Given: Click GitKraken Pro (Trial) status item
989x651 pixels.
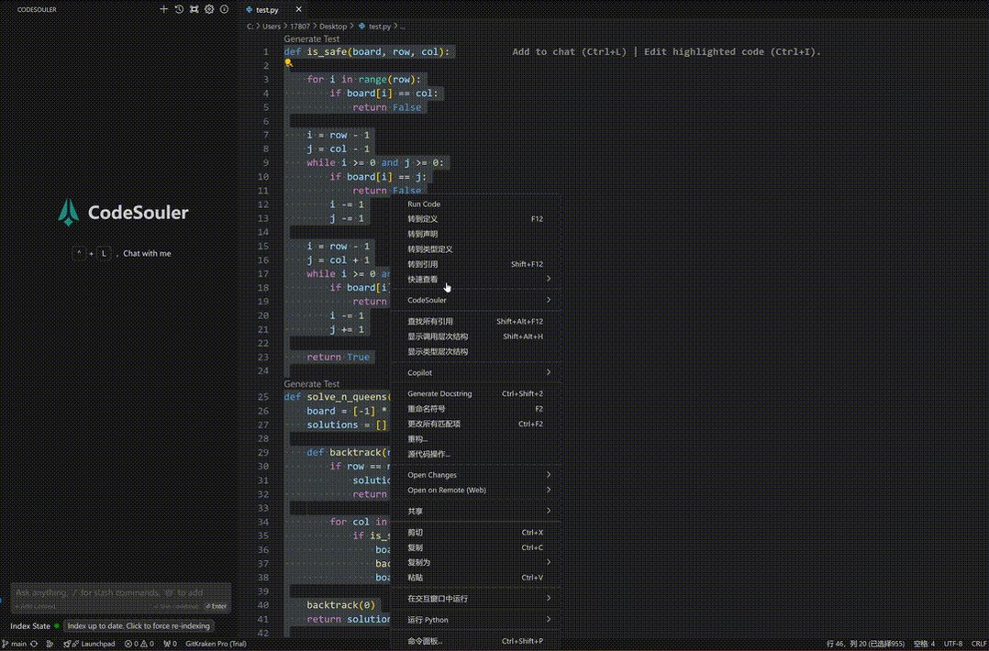Looking at the screenshot, I should point(216,644).
